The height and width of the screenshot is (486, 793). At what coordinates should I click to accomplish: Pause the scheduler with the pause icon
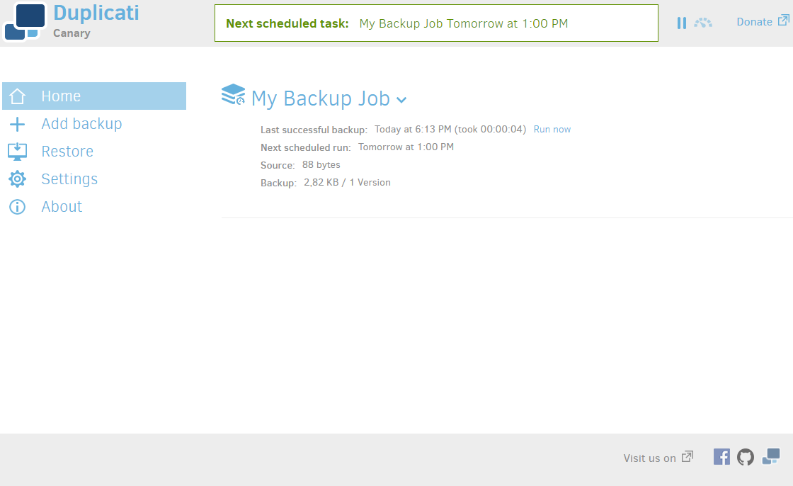pyautogui.click(x=682, y=23)
